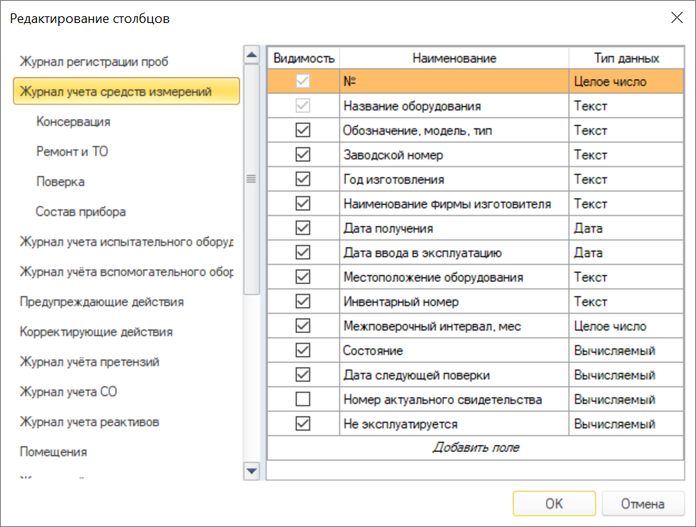Toggle Не эксплуатируется visibility checkbox

(x=303, y=424)
